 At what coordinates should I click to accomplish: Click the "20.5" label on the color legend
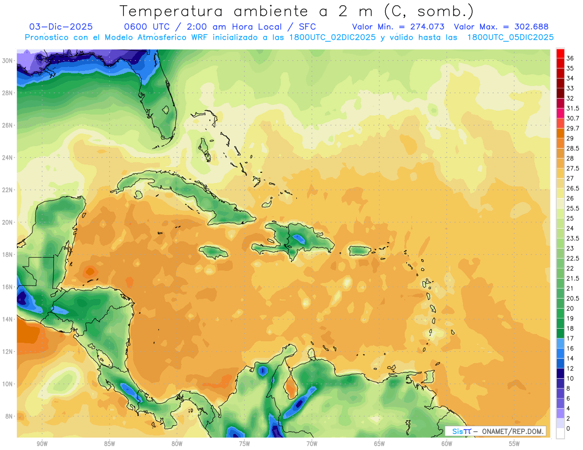click(573, 299)
